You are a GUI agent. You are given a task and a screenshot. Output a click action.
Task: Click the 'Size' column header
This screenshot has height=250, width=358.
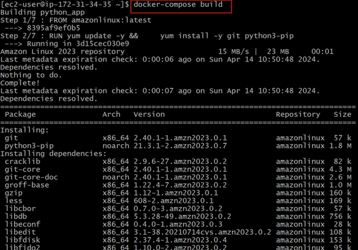(x=342, y=114)
